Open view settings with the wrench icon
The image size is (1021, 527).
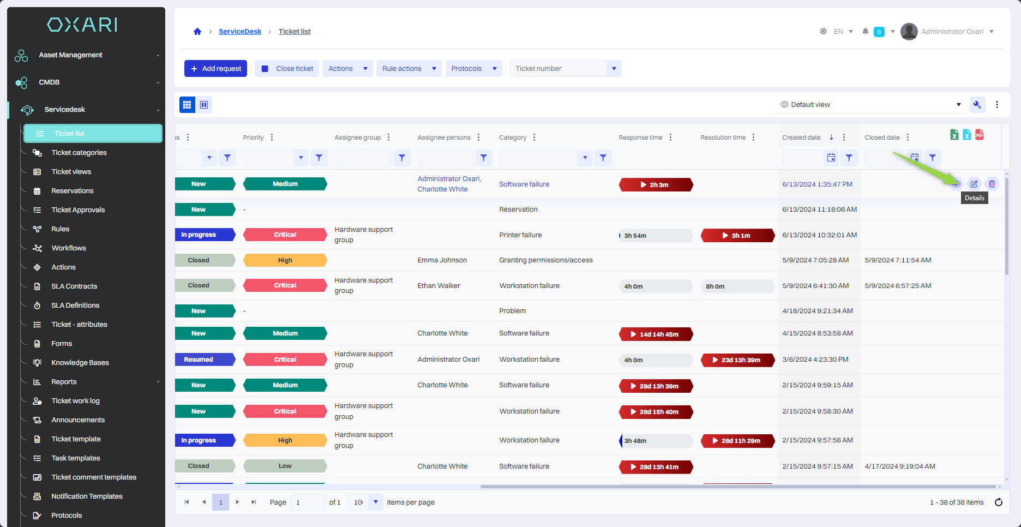coord(977,105)
